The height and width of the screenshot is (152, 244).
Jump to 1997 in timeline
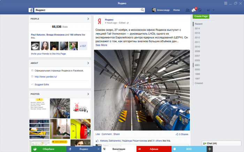pos(197,78)
